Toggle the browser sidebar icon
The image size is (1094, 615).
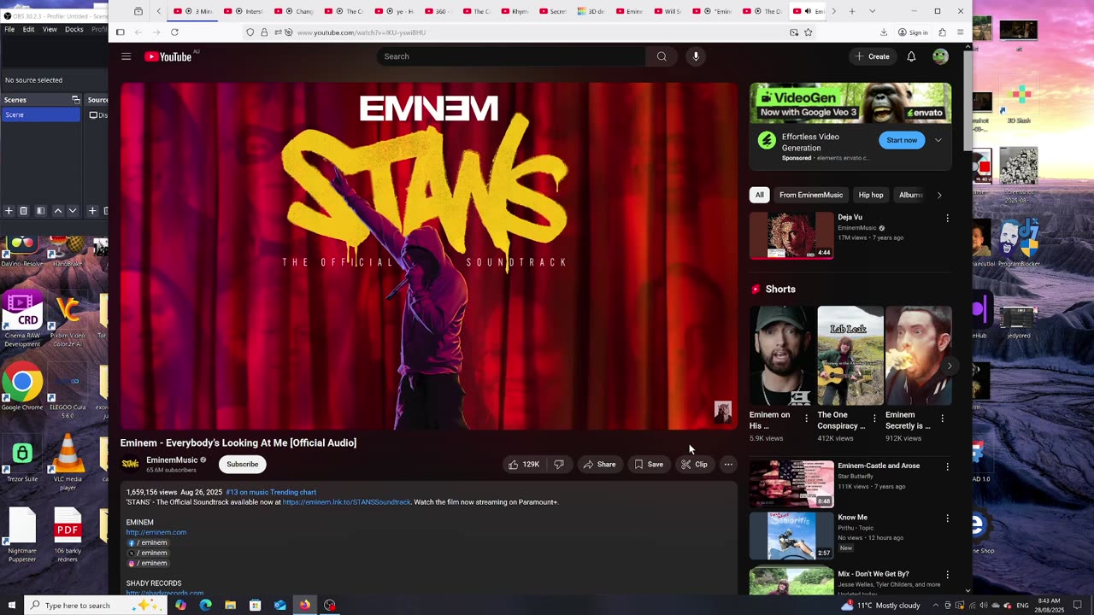tap(121, 32)
